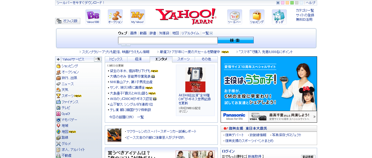Switch to the トピックス tab
372x158 pixels.
pyautogui.click(x=116, y=59)
